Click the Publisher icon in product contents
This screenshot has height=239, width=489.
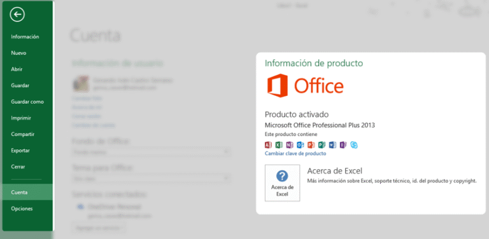tap(322, 145)
